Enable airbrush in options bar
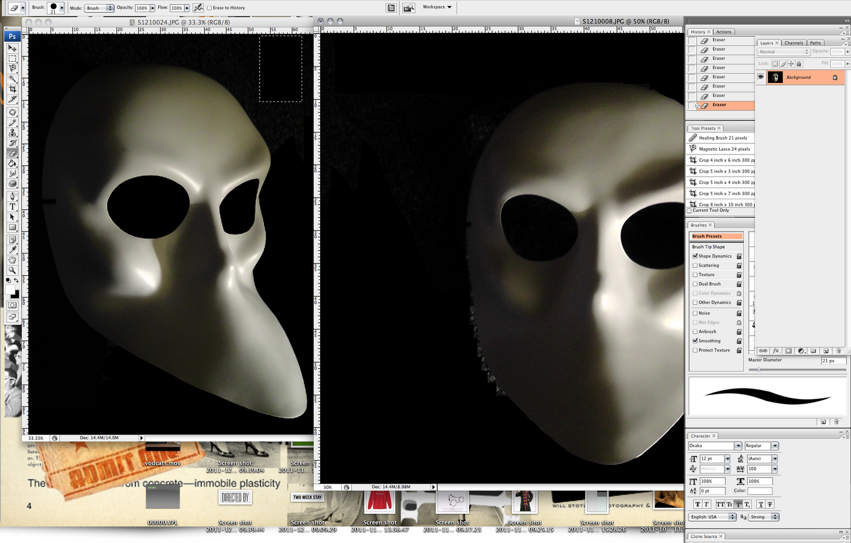Viewport: 851px width, 543px height. [198, 7]
